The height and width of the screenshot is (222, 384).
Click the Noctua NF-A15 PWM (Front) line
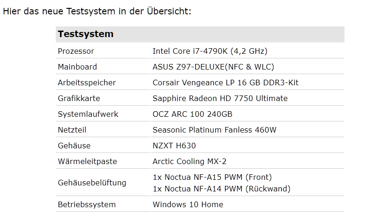pos(212,177)
